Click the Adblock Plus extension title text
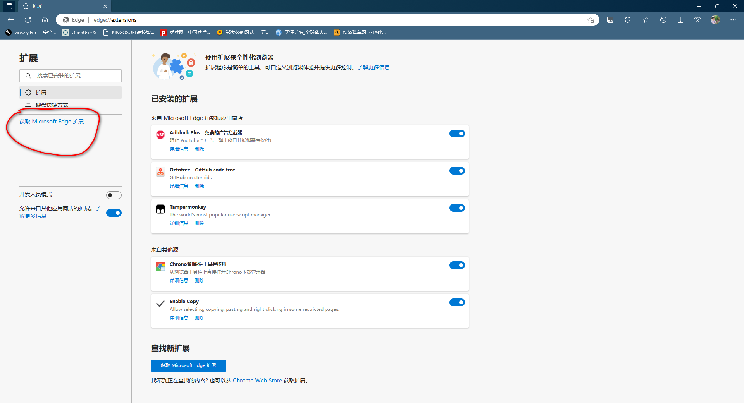The height and width of the screenshot is (403, 744). (206, 133)
